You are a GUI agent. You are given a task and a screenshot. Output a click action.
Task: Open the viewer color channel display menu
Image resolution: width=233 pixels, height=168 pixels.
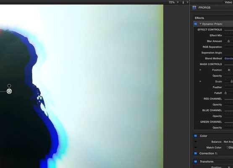click(185, 2)
